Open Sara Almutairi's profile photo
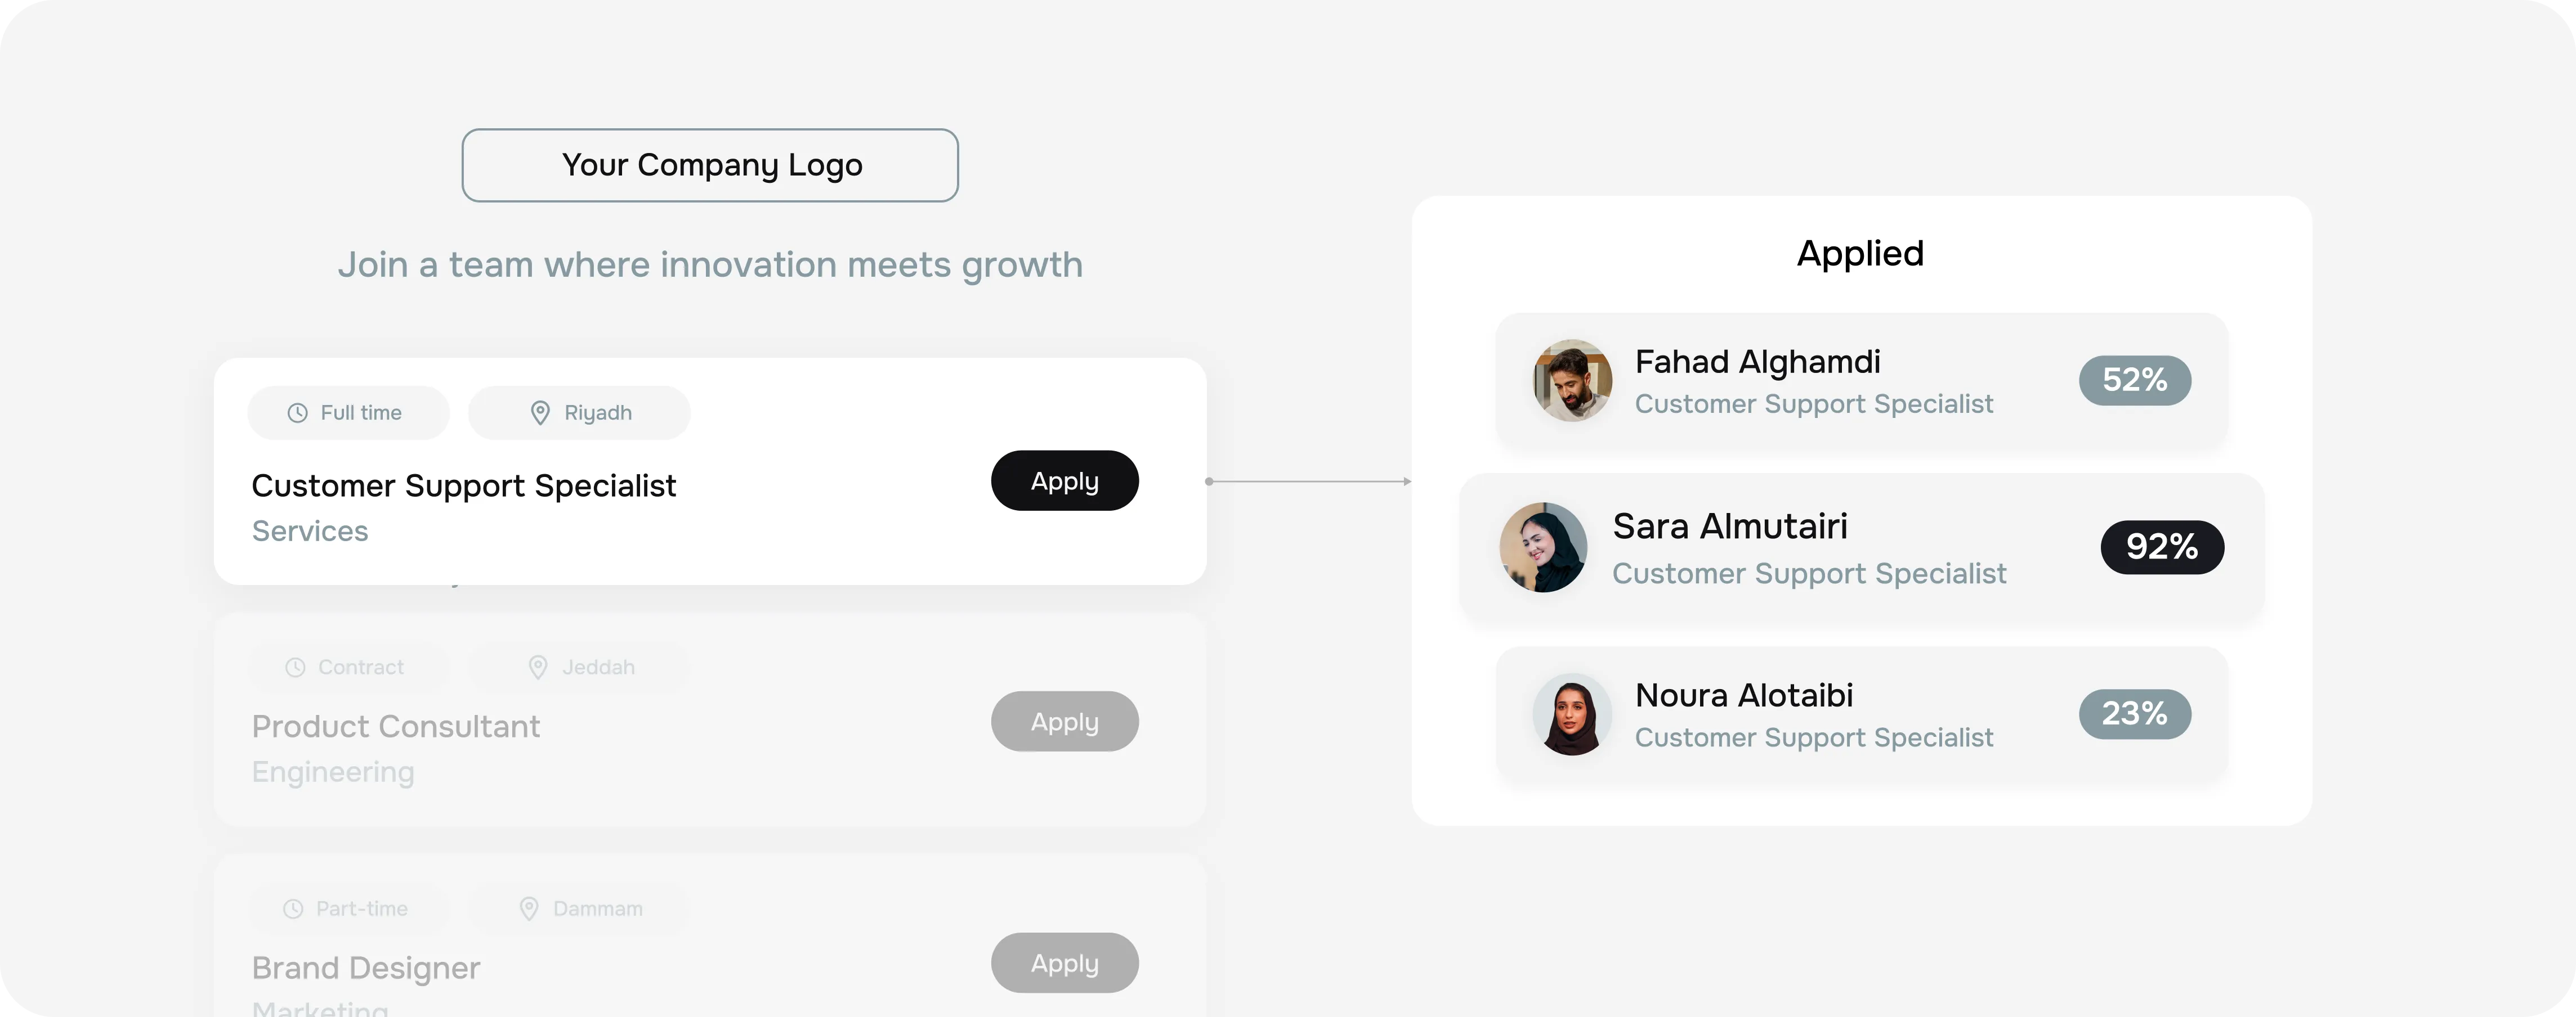This screenshot has width=2576, height=1017. coord(1543,547)
